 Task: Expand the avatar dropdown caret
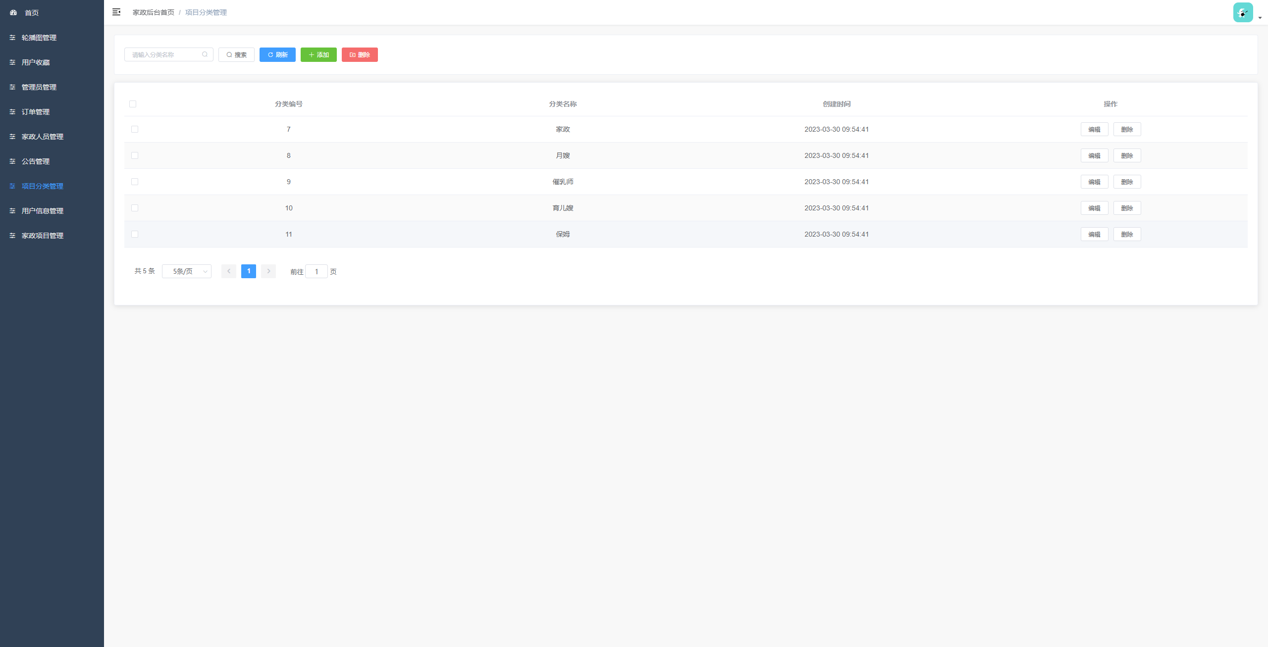1260,18
